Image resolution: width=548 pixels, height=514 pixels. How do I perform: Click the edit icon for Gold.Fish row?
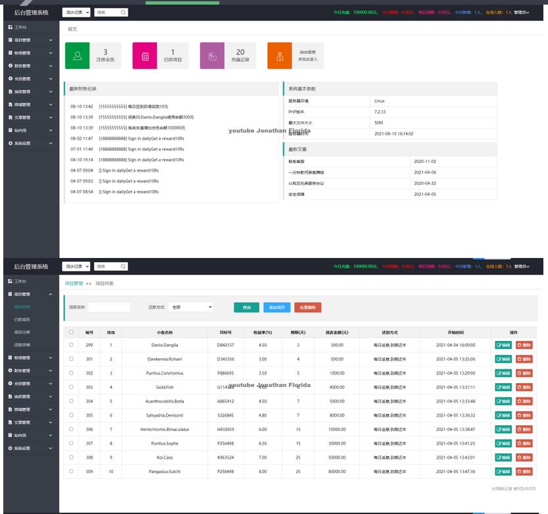pyautogui.click(x=503, y=387)
